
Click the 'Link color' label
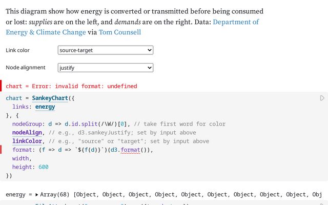(x=17, y=50)
